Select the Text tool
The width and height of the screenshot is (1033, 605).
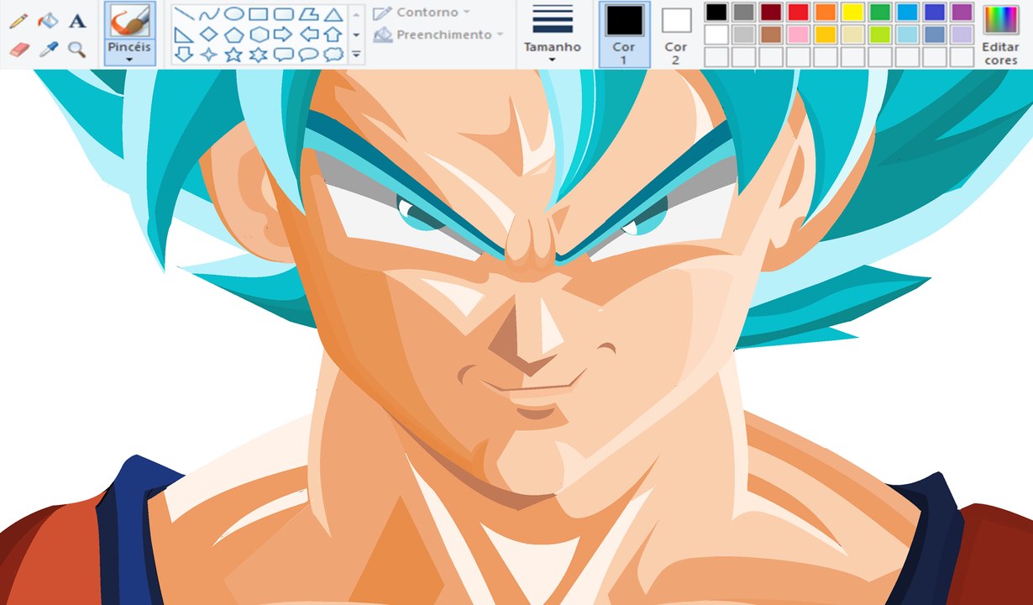pos(77,20)
